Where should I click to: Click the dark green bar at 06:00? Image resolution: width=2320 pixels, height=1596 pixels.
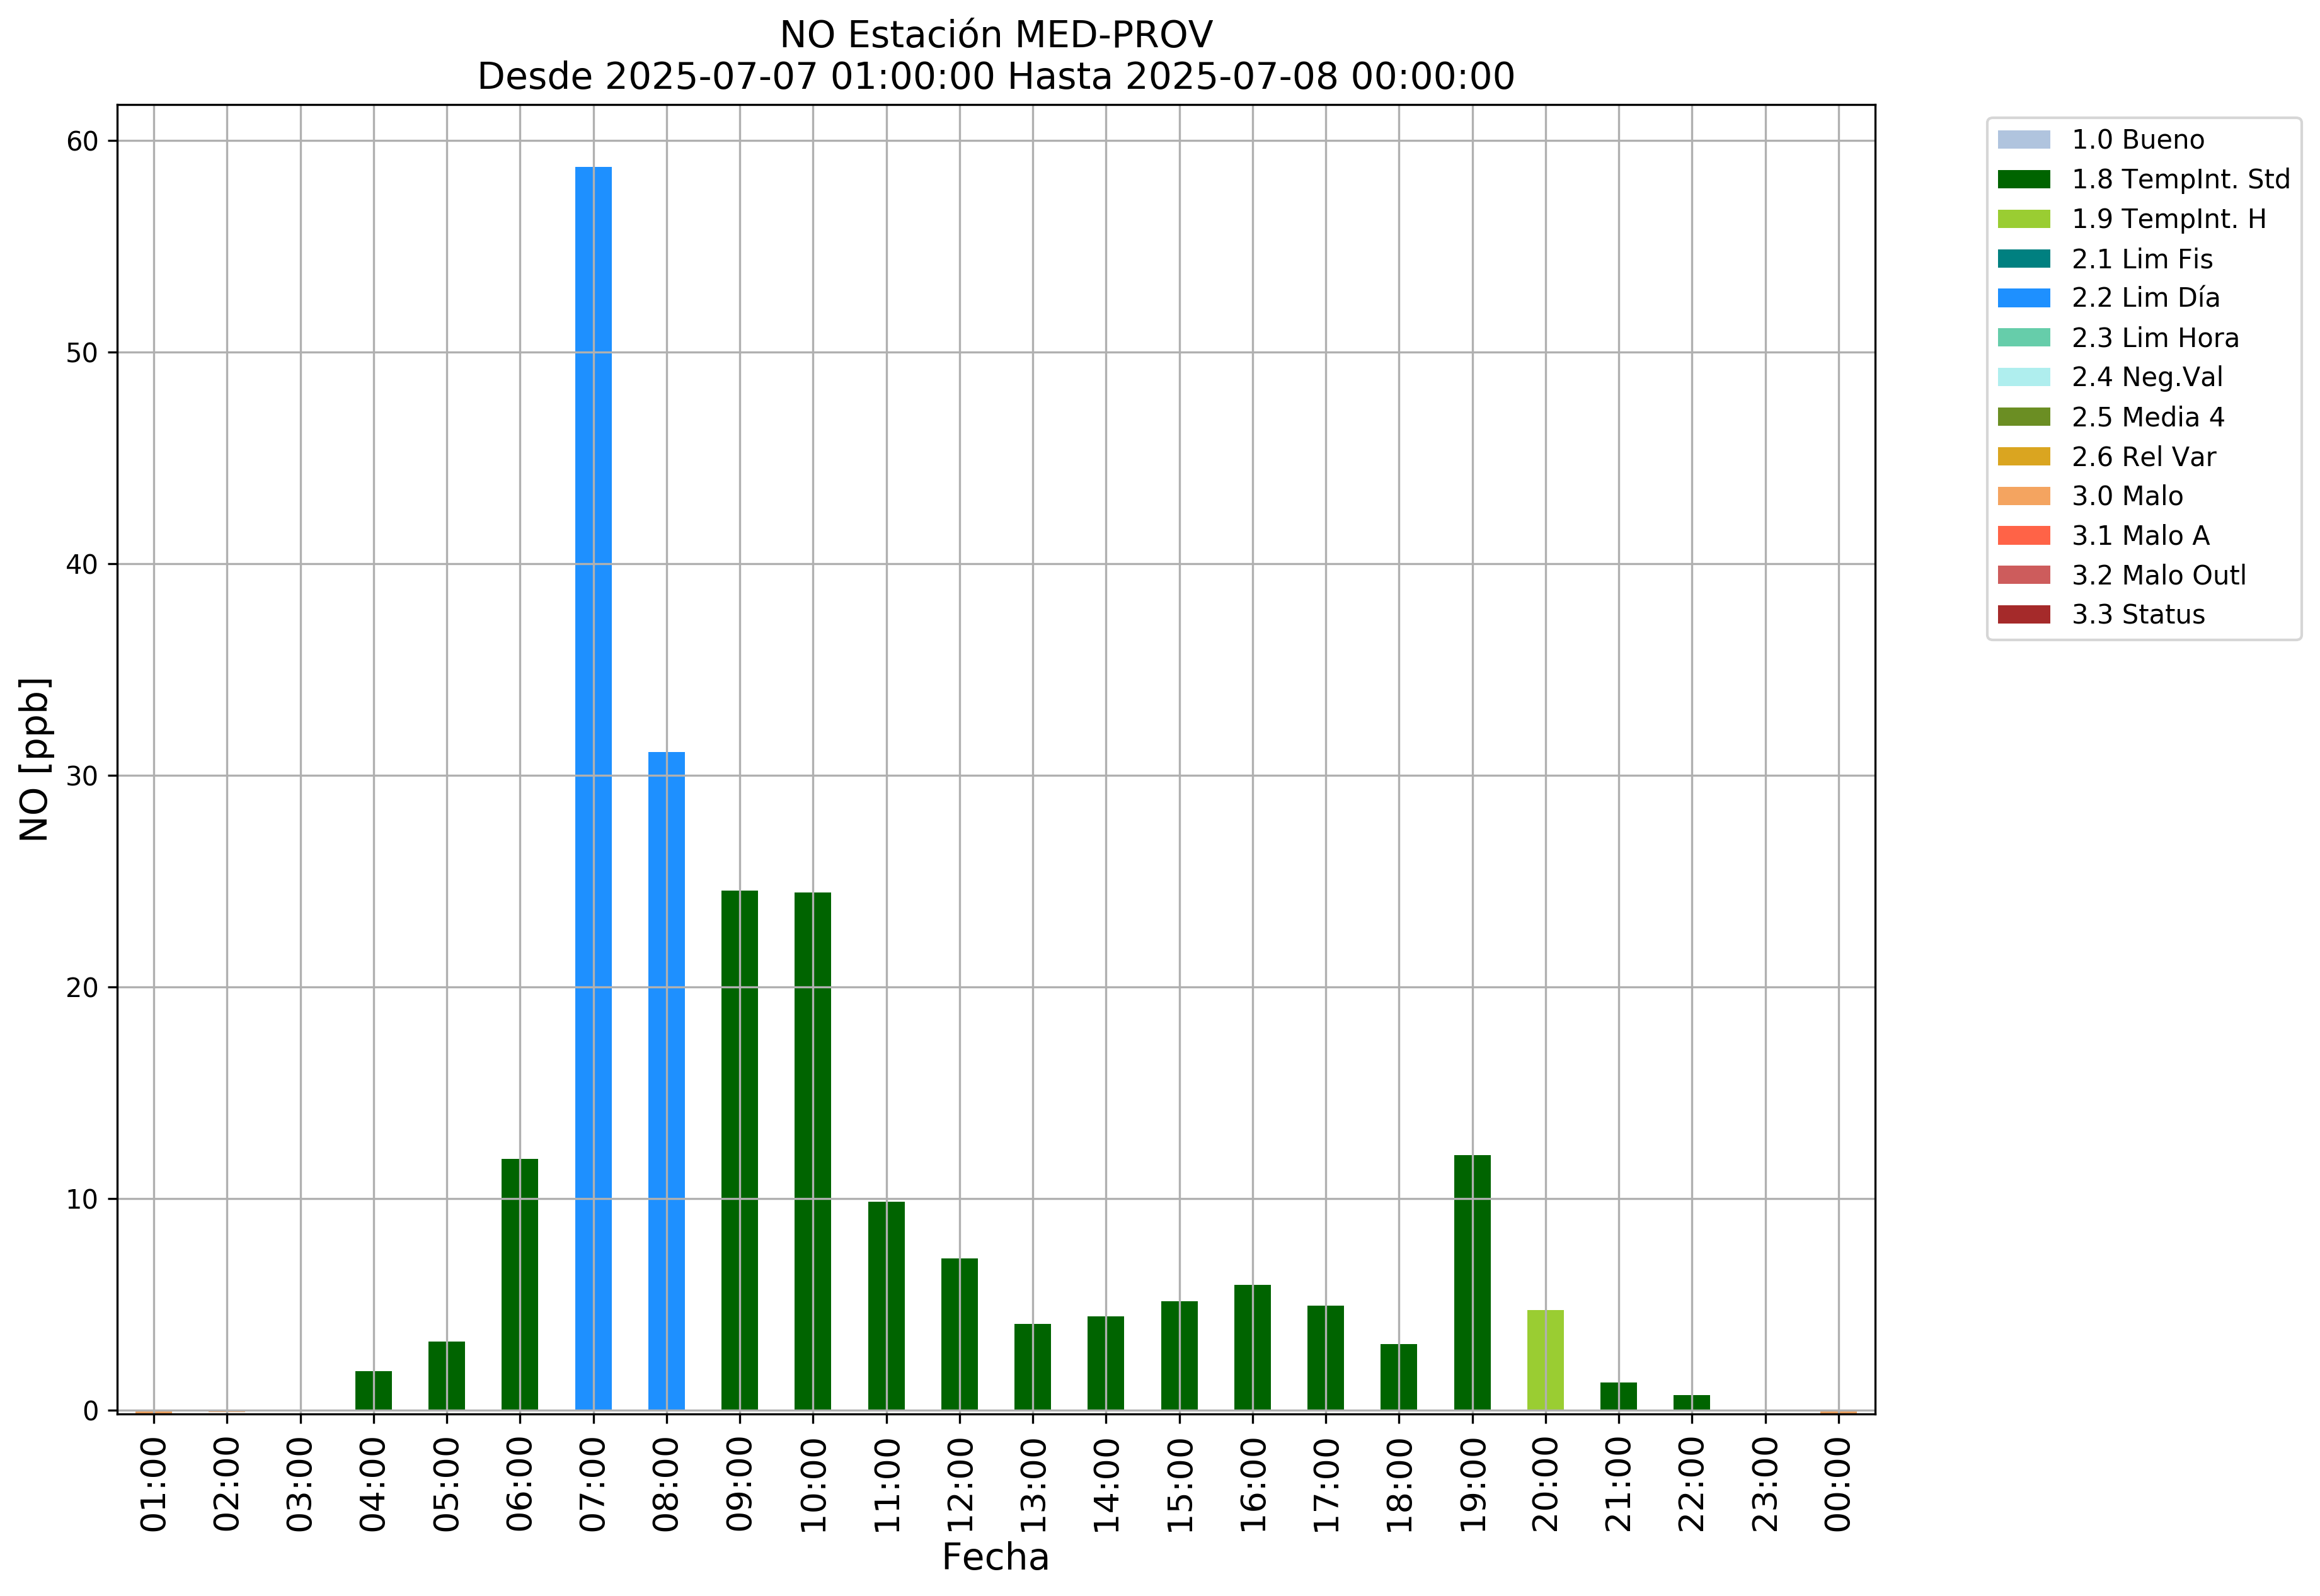(519, 1285)
